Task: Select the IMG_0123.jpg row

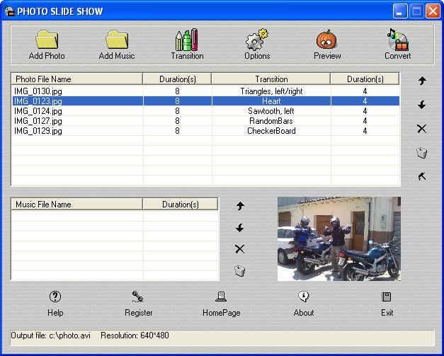Action: pos(206,101)
